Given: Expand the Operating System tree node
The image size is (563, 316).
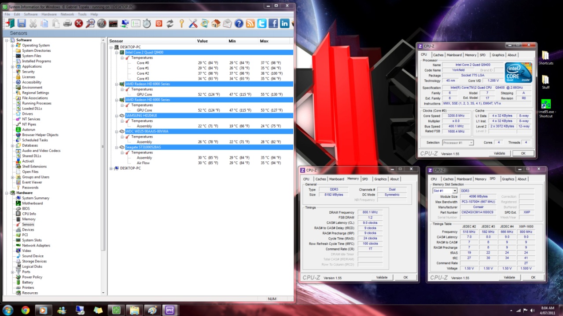Looking at the screenshot, I should 13,45.
